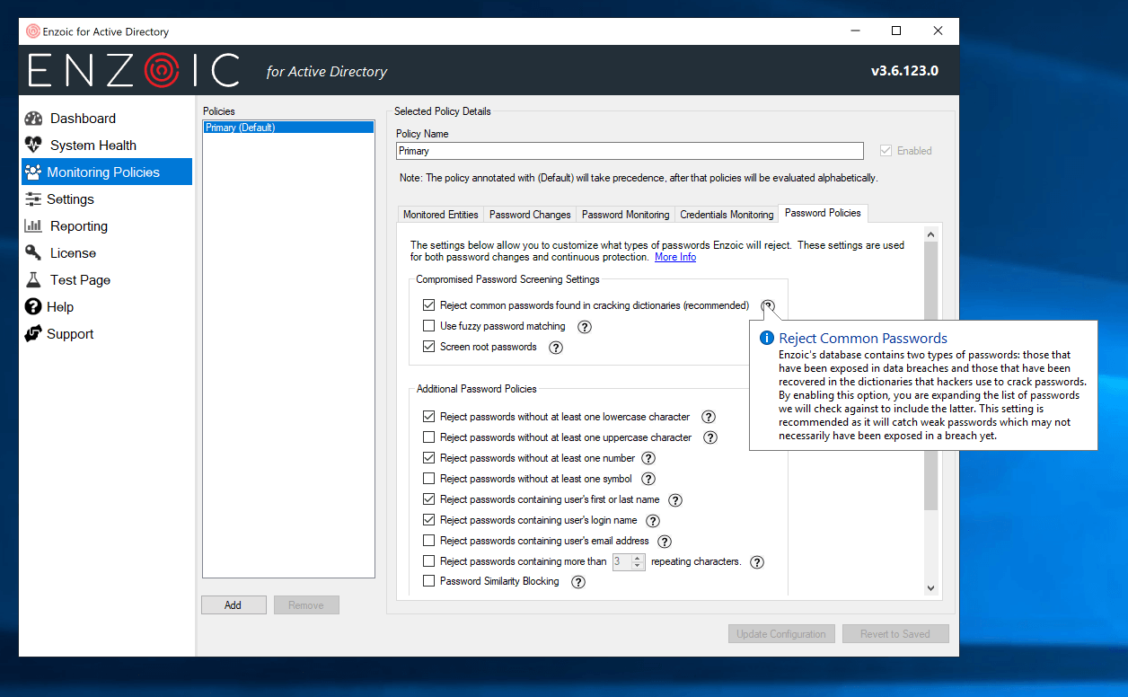Click the help icon for fuzzy password matching

[585, 327]
